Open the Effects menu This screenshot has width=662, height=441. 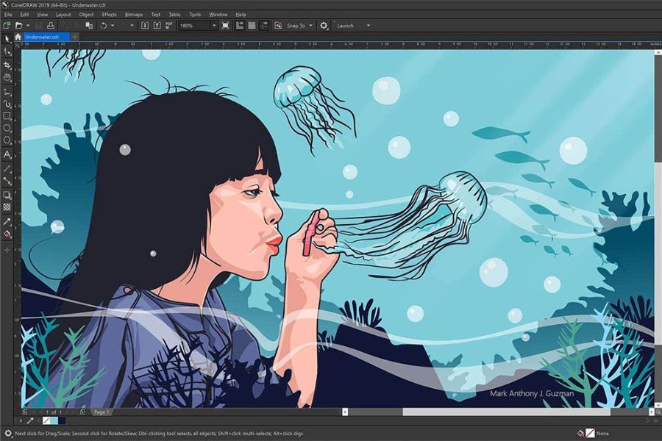click(109, 15)
